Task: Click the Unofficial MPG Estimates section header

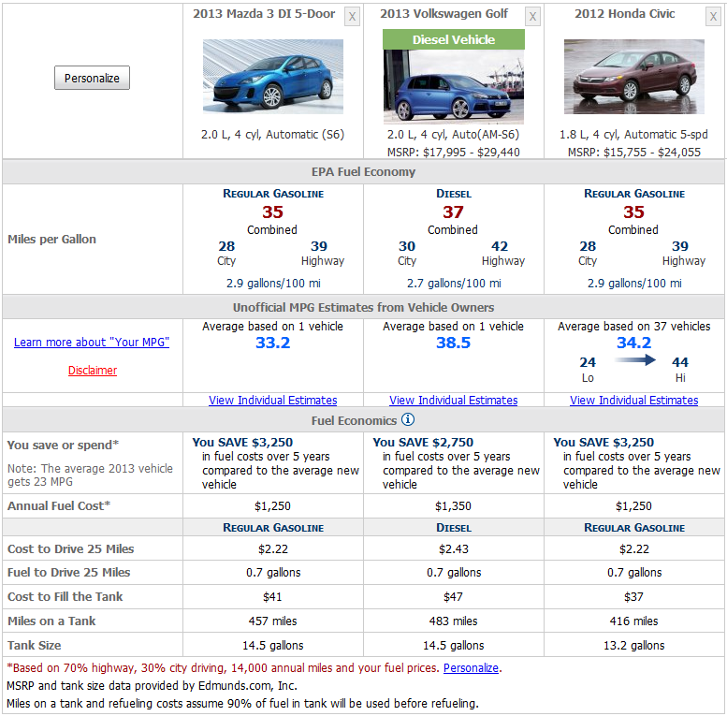Action: tap(363, 307)
